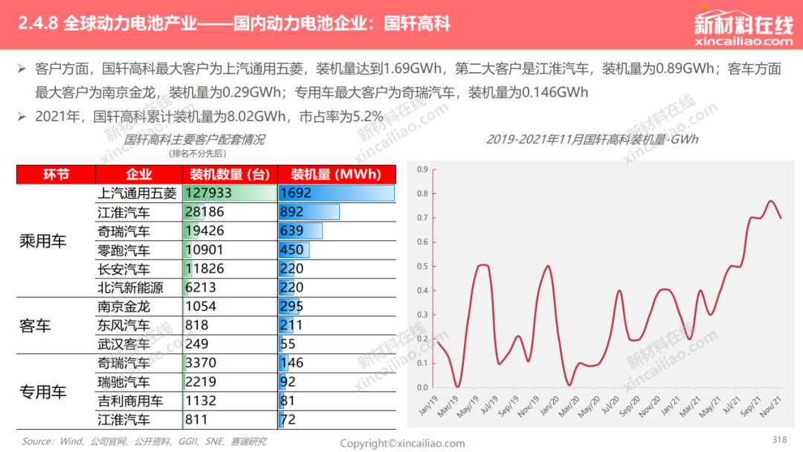
Task: Click the 450 MWh bar value
Action: pos(292,250)
